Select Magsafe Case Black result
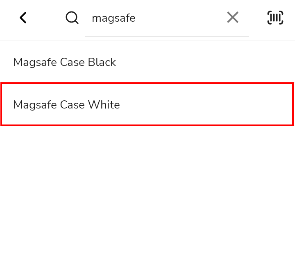Screen dimensions: 295x258 click(x=147, y=62)
